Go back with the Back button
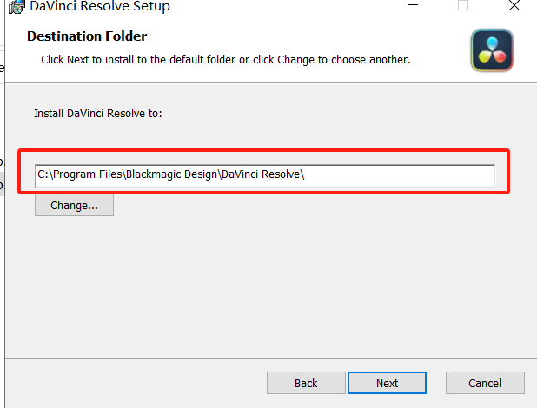This screenshot has width=537, height=408. (305, 383)
